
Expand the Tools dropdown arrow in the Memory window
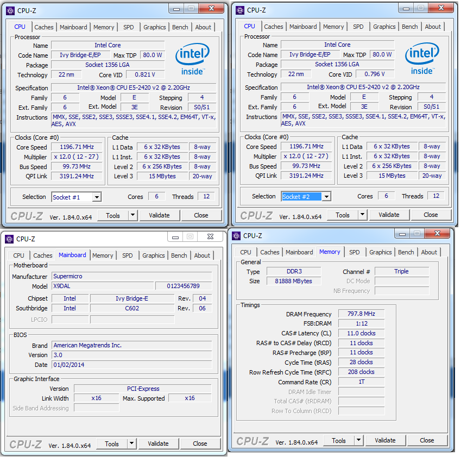pyautogui.click(x=358, y=440)
